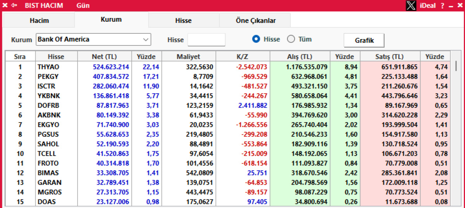This screenshot has width=465, height=208.
Task: Click the Hisse filter input field
Action: (206, 40)
